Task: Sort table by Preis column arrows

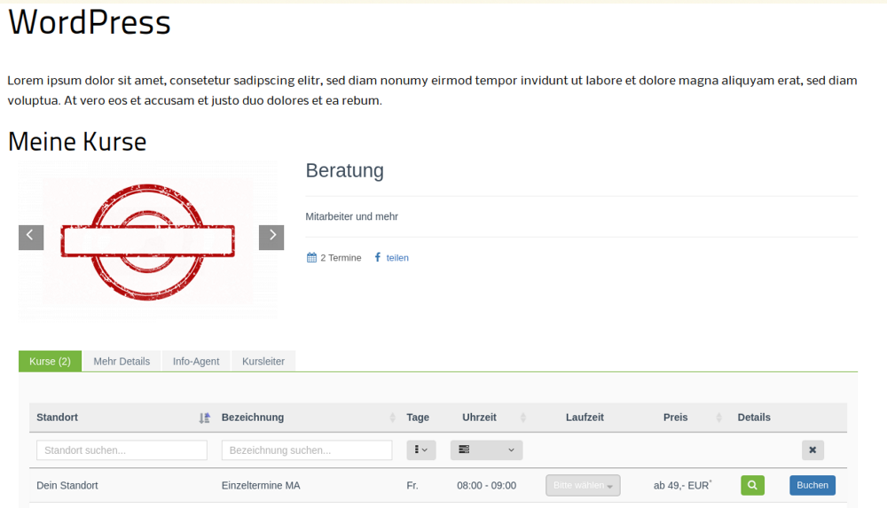Action: [716, 418]
